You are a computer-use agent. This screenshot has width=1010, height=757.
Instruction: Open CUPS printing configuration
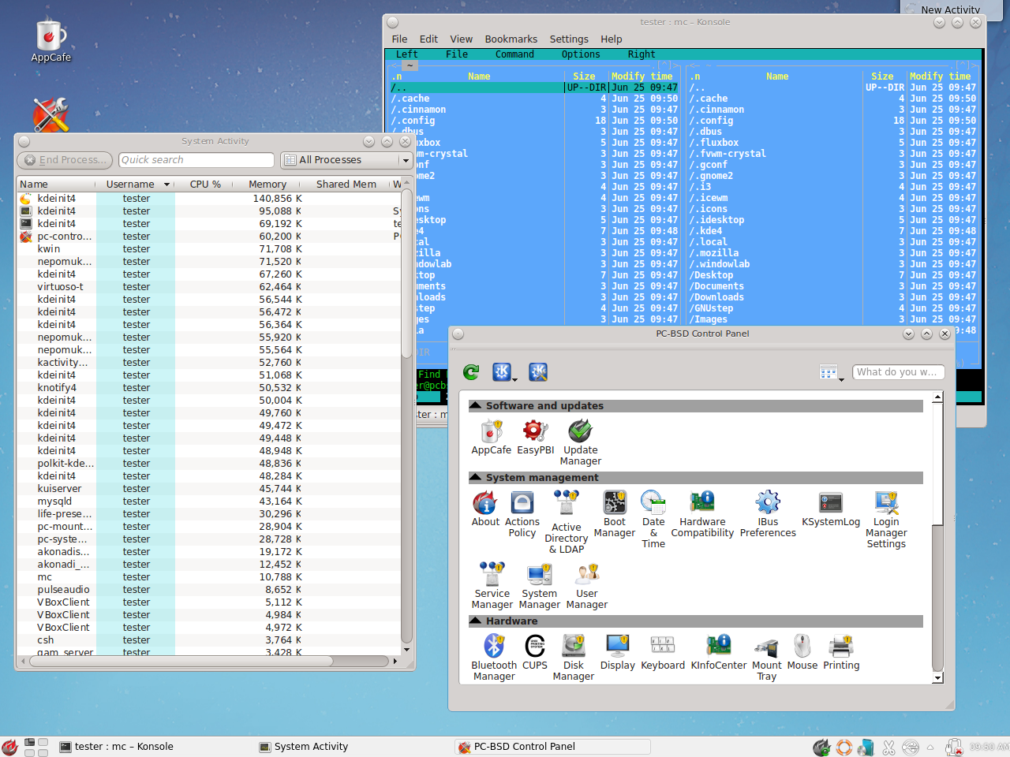click(x=535, y=652)
